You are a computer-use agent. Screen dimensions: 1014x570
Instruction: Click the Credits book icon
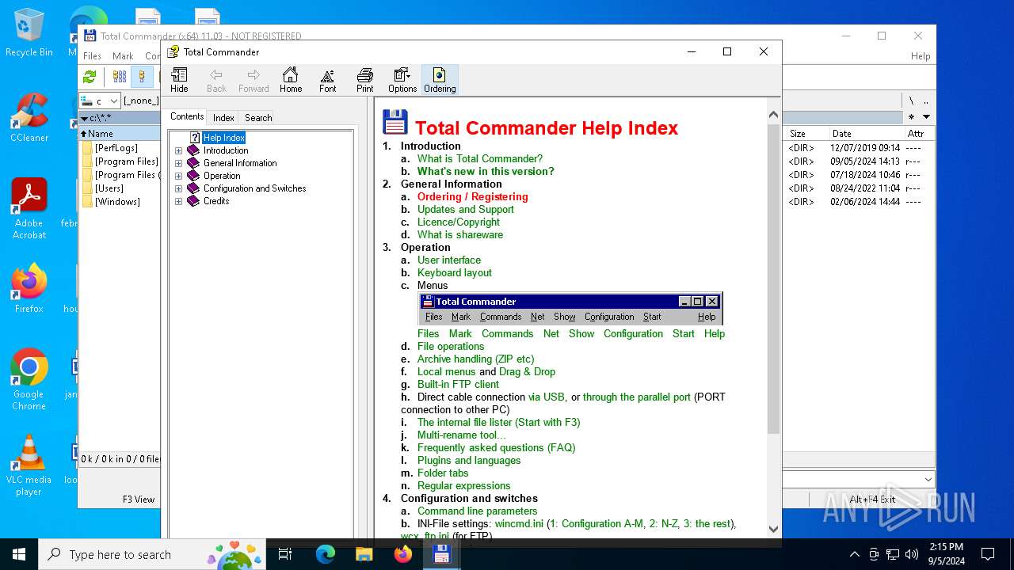(193, 201)
